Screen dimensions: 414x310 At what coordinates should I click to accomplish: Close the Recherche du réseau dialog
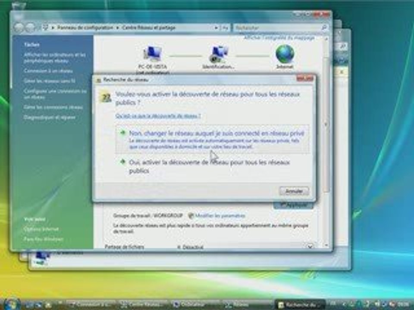click(305, 78)
